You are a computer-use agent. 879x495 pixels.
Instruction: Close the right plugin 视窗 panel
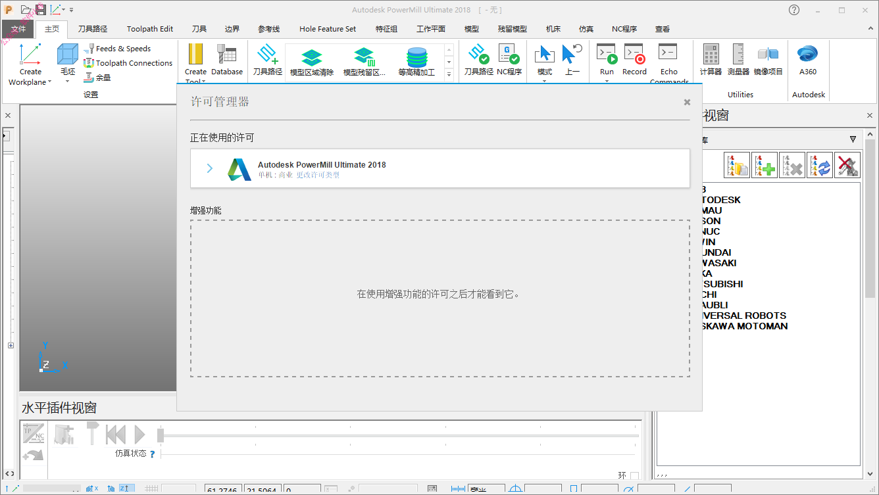point(870,116)
